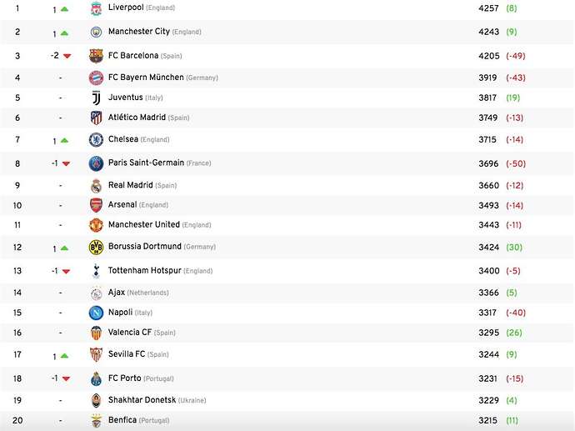Screen dimensions: 575x431
Task: Click the Liverpool club crest
Action: pos(96,8)
